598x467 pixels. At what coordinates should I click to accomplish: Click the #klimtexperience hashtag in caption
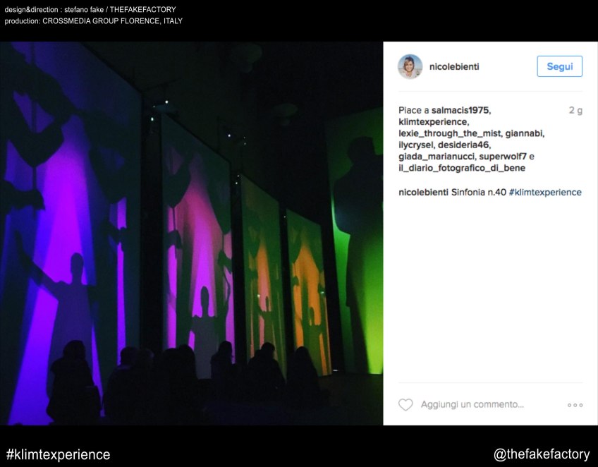545,193
